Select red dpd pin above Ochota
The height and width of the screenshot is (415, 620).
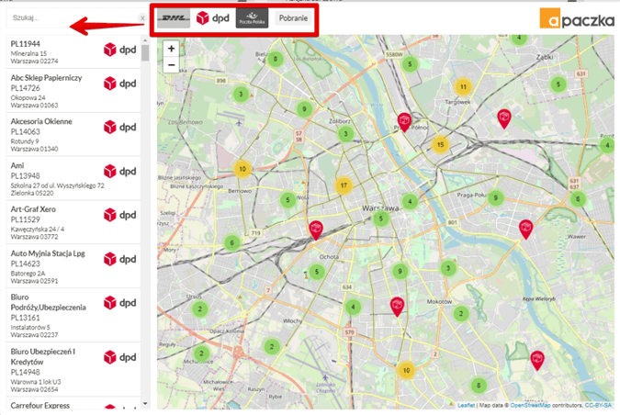pos(316,230)
